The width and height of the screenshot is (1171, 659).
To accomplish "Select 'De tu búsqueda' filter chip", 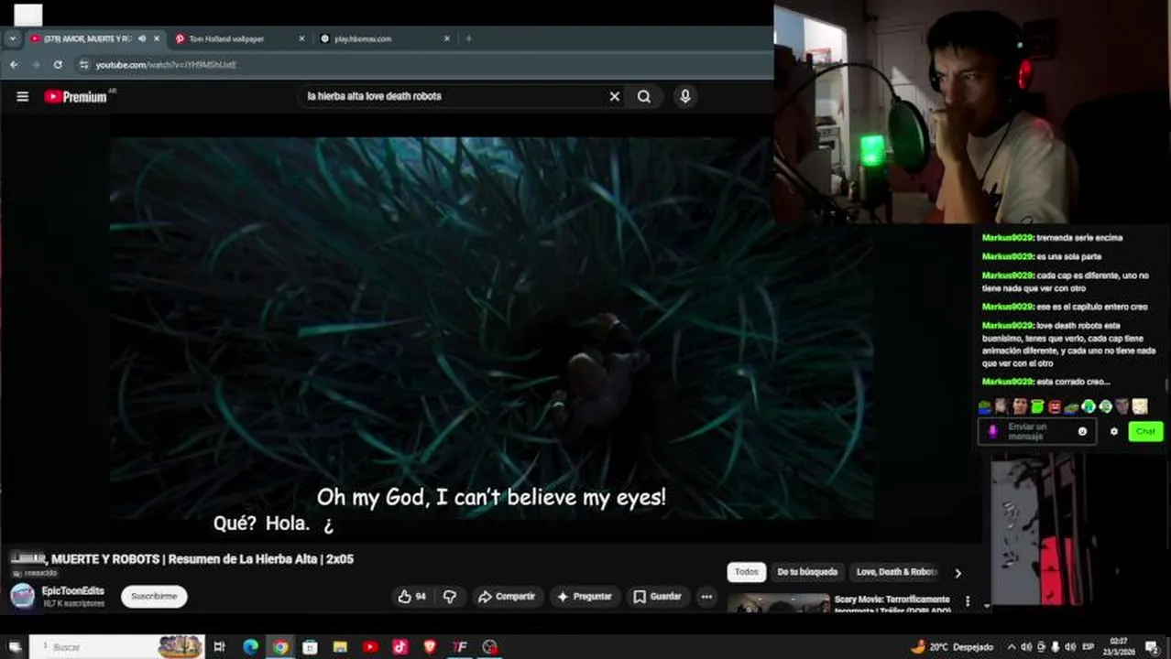I will coord(807,572).
